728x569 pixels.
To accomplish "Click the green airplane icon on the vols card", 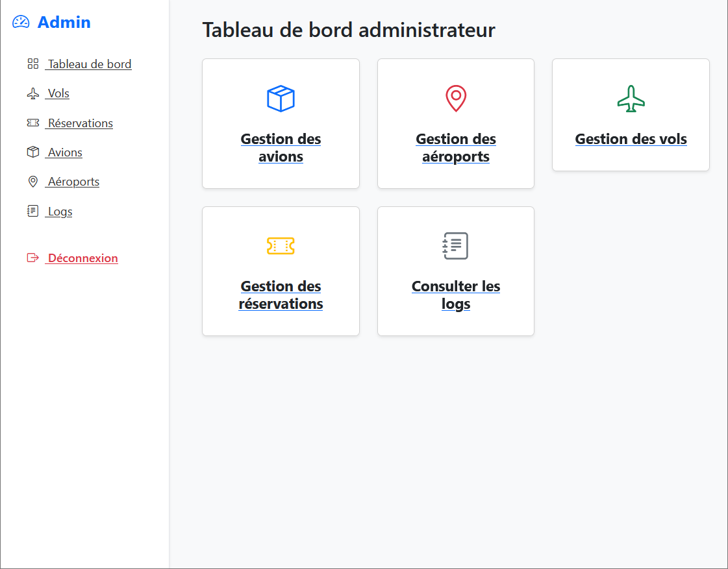I will click(631, 99).
